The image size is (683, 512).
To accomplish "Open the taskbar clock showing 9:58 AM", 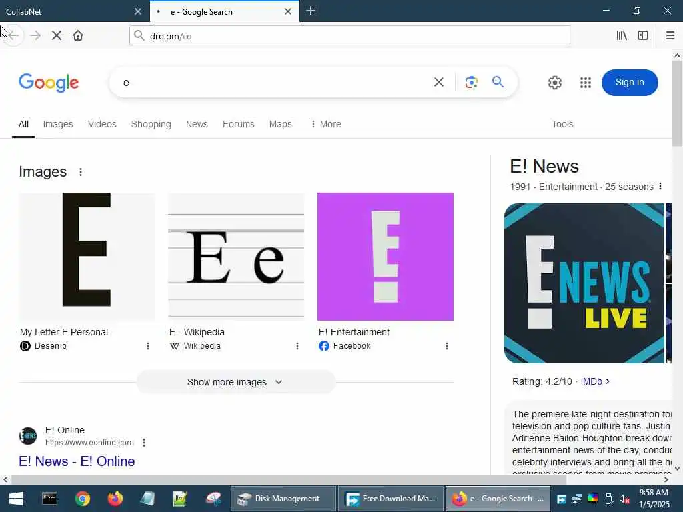I will point(654,499).
